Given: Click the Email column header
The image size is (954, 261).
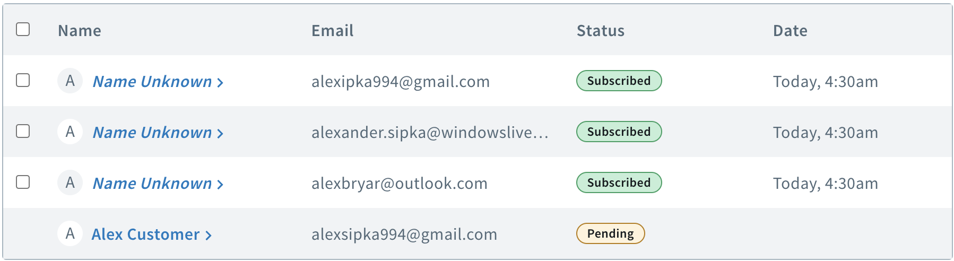Looking at the screenshot, I should [332, 31].
